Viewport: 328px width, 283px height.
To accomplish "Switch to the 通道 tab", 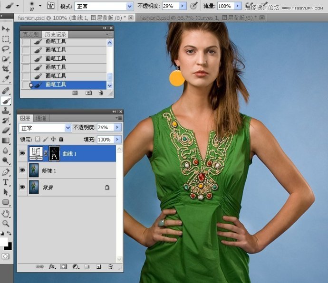I will coord(41,118).
